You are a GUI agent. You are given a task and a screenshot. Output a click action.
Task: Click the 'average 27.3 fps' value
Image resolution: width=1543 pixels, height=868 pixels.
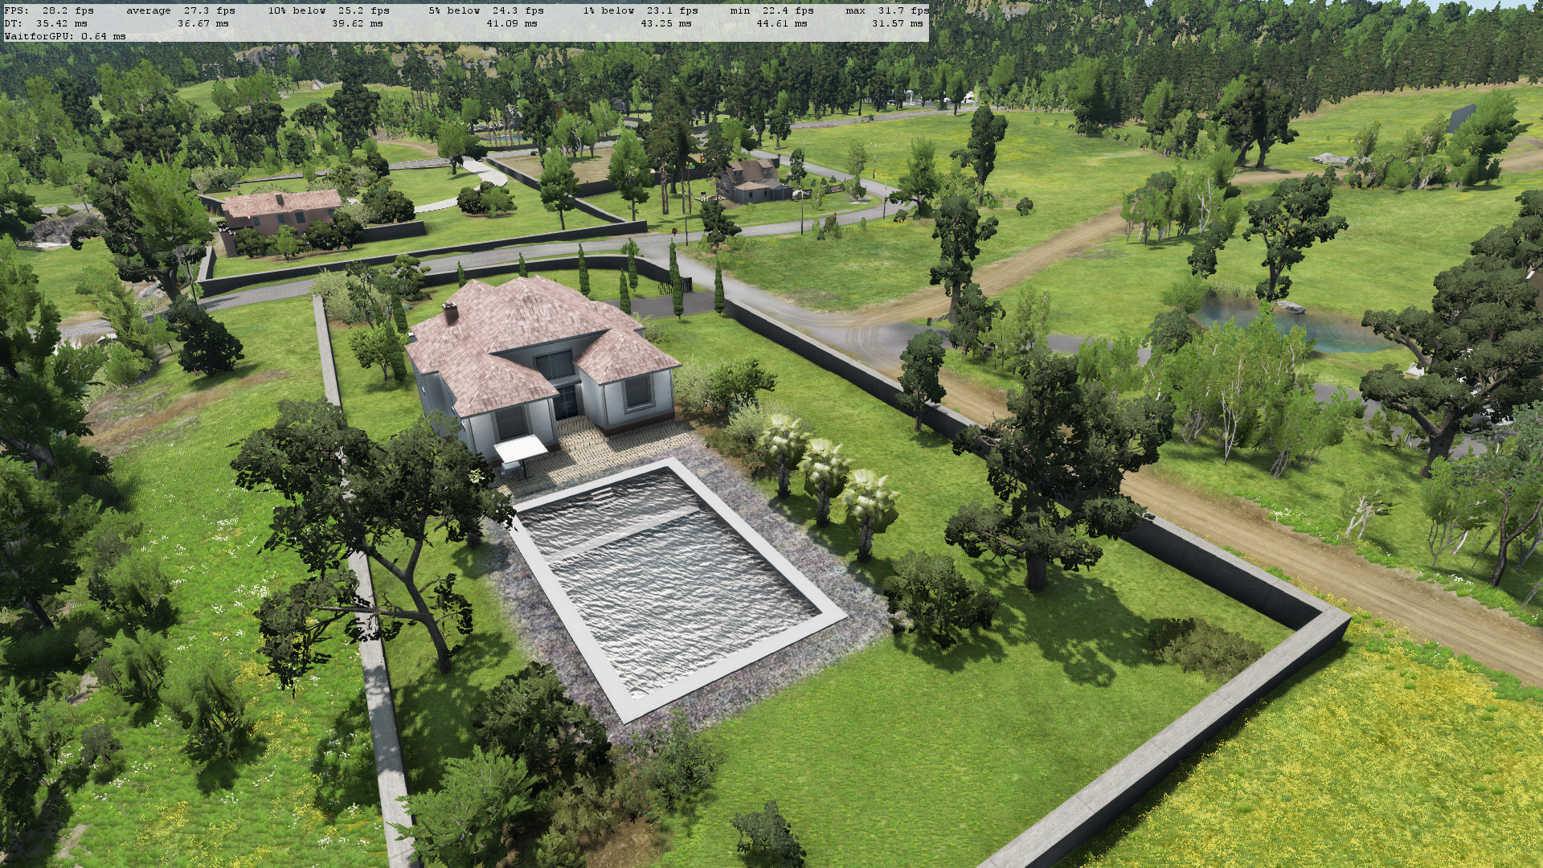181,10
